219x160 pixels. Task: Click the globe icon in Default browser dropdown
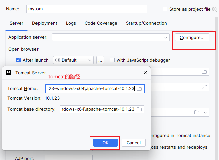pyautogui.click(x=58, y=60)
